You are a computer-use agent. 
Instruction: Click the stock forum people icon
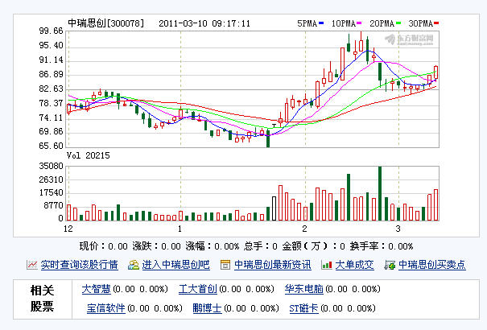[134, 265]
